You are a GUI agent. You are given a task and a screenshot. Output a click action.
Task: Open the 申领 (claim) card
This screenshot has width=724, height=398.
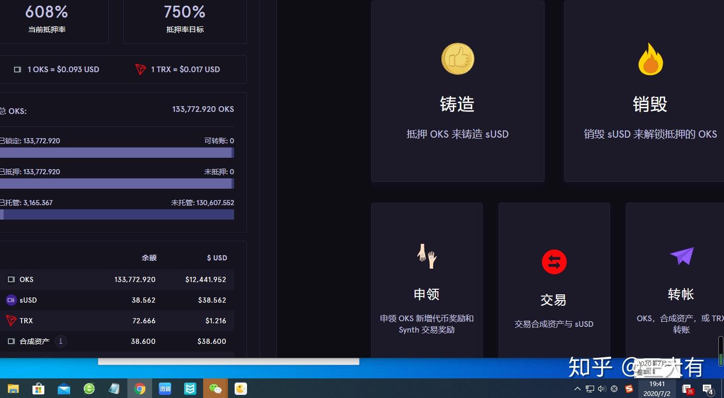pos(426,280)
